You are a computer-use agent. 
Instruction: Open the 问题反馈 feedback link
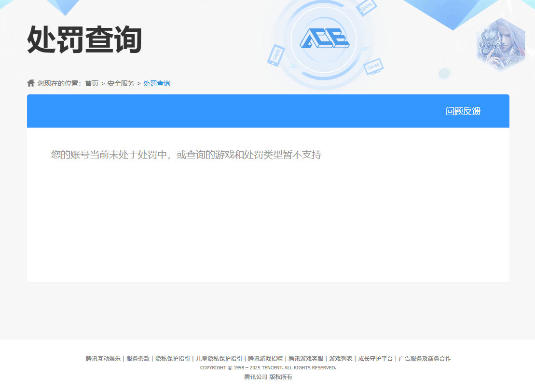463,111
